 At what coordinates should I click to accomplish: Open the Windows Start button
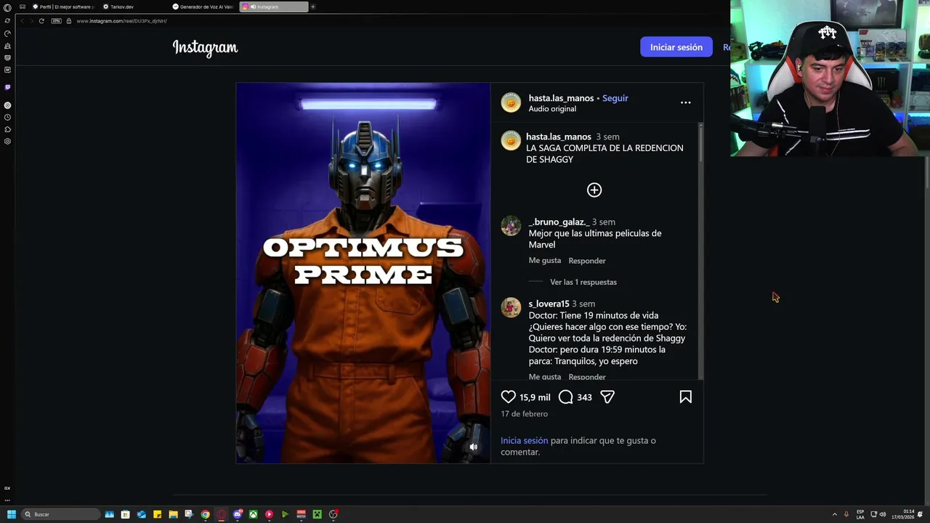point(12,514)
